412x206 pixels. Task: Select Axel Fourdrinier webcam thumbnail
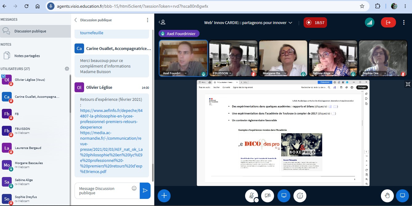tap(183, 58)
